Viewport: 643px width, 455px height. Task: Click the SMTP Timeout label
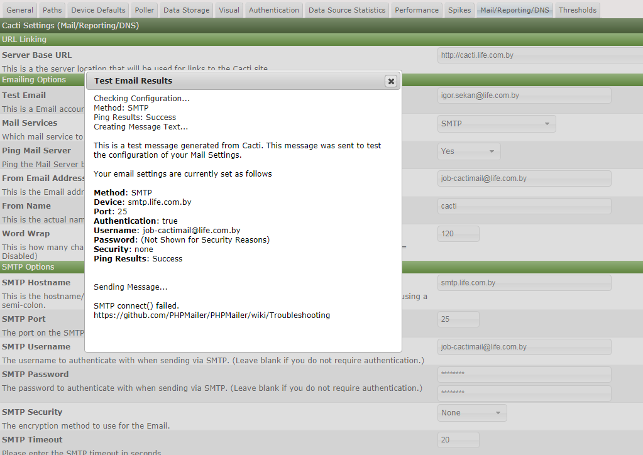(x=32, y=439)
